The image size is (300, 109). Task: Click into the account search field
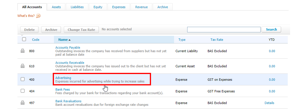point(224,29)
